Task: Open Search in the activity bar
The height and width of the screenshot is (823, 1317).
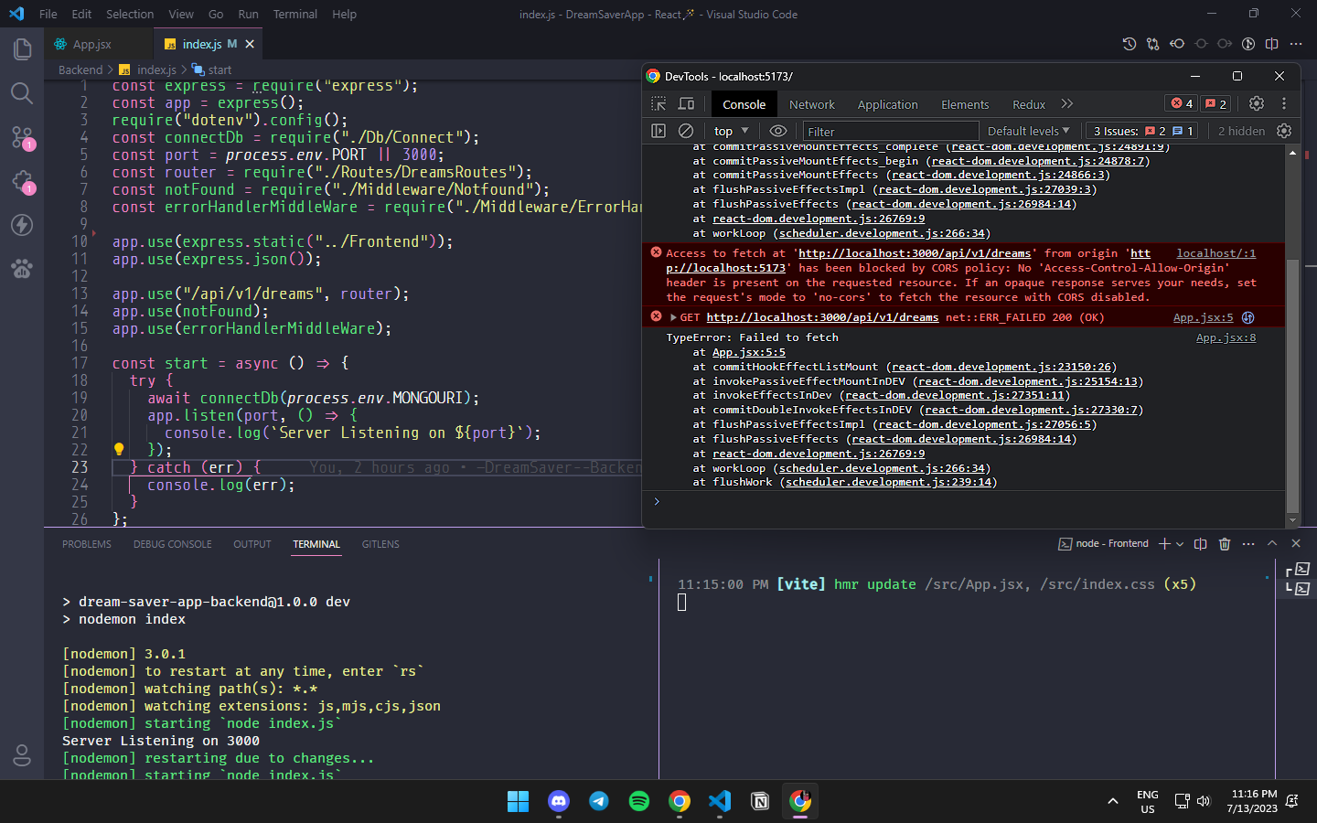Action: pos(22,92)
